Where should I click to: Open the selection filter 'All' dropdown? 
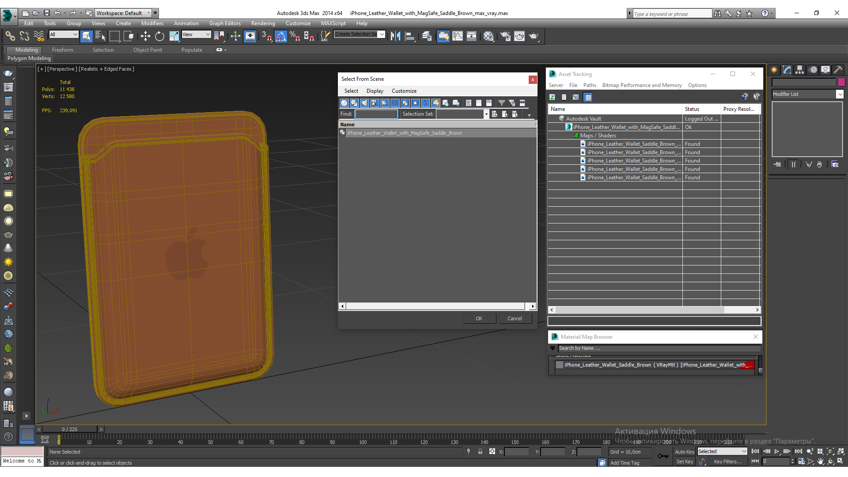(x=64, y=34)
